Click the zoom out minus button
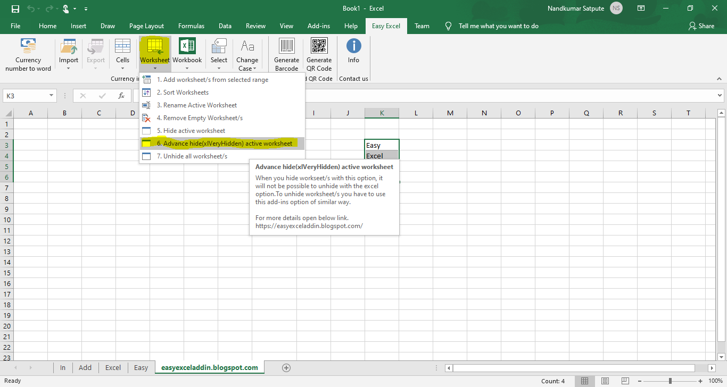Viewport: 727px width, 387px height. click(x=640, y=381)
